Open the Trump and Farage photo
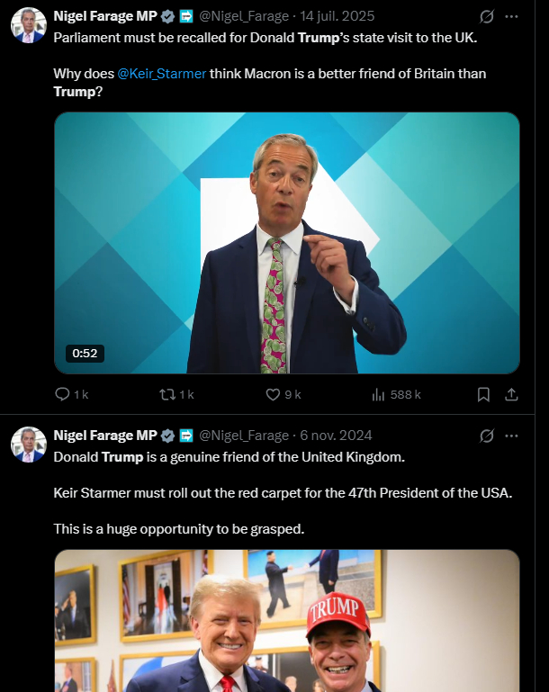This screenshot has width=549, height=692. tap(287, 621)
